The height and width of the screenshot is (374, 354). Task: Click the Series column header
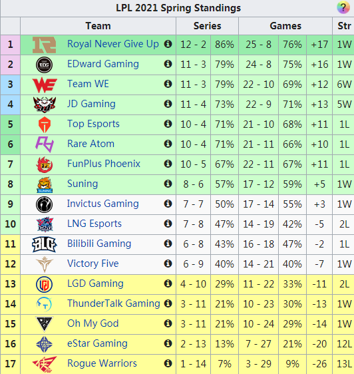pos(208,26)
